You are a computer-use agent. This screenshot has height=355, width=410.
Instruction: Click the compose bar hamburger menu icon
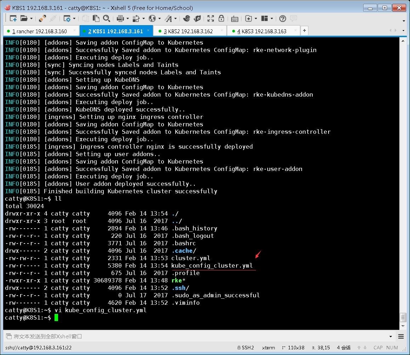pos(401,337)
